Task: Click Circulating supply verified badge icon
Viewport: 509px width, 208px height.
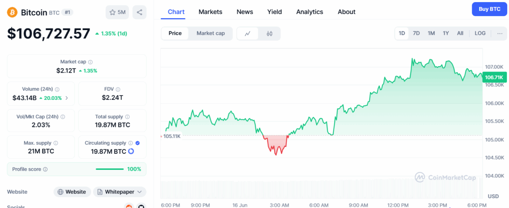Action: [x=137, y=143]
